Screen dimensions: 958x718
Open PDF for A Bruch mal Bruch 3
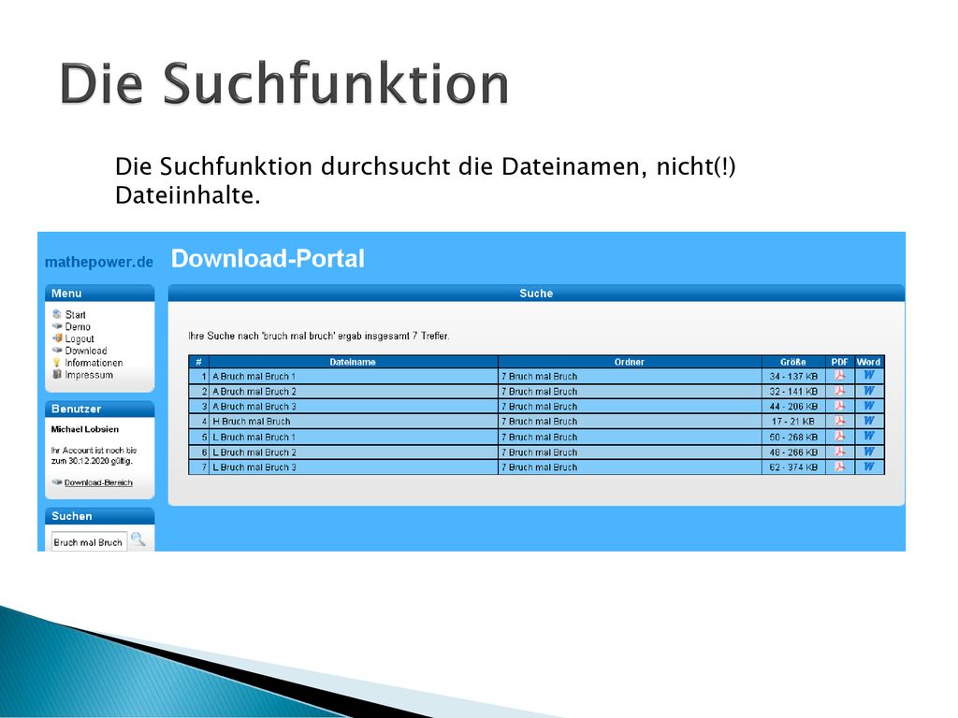(839, 406)
